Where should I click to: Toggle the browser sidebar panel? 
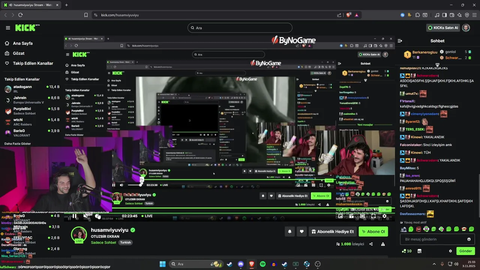click(x=444, y=15)
